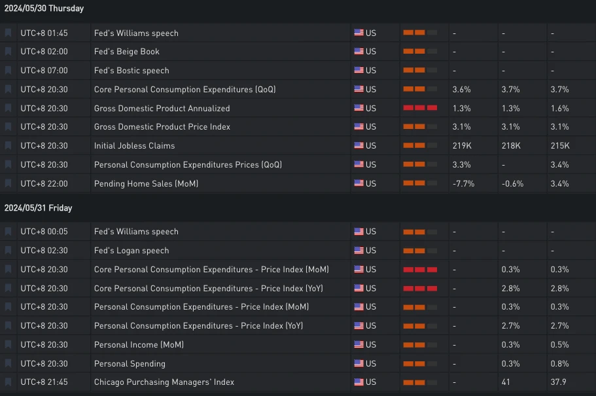
Task: Click bookmark icon for Pending Home Sales
Action: [x=9, y=184]
